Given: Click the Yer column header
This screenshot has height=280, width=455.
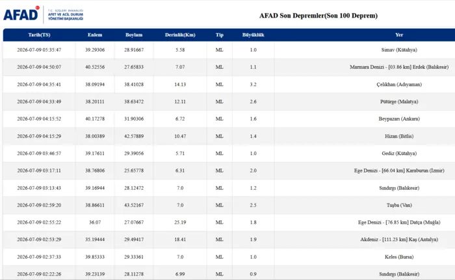Looking at the screenshot, I should tap(399, 35).
